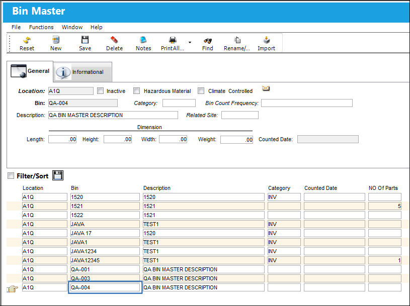Click the PrintAll printer icon
This screenshot has height=306, width=410.
(x=173, y=40)
